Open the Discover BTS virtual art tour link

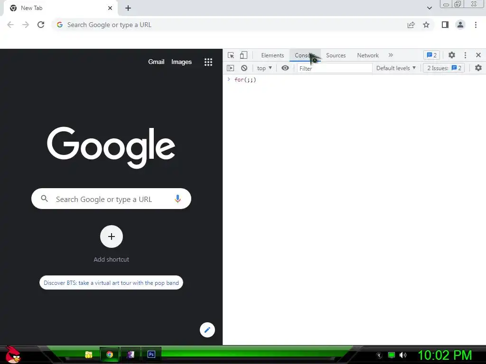(111, 282)
